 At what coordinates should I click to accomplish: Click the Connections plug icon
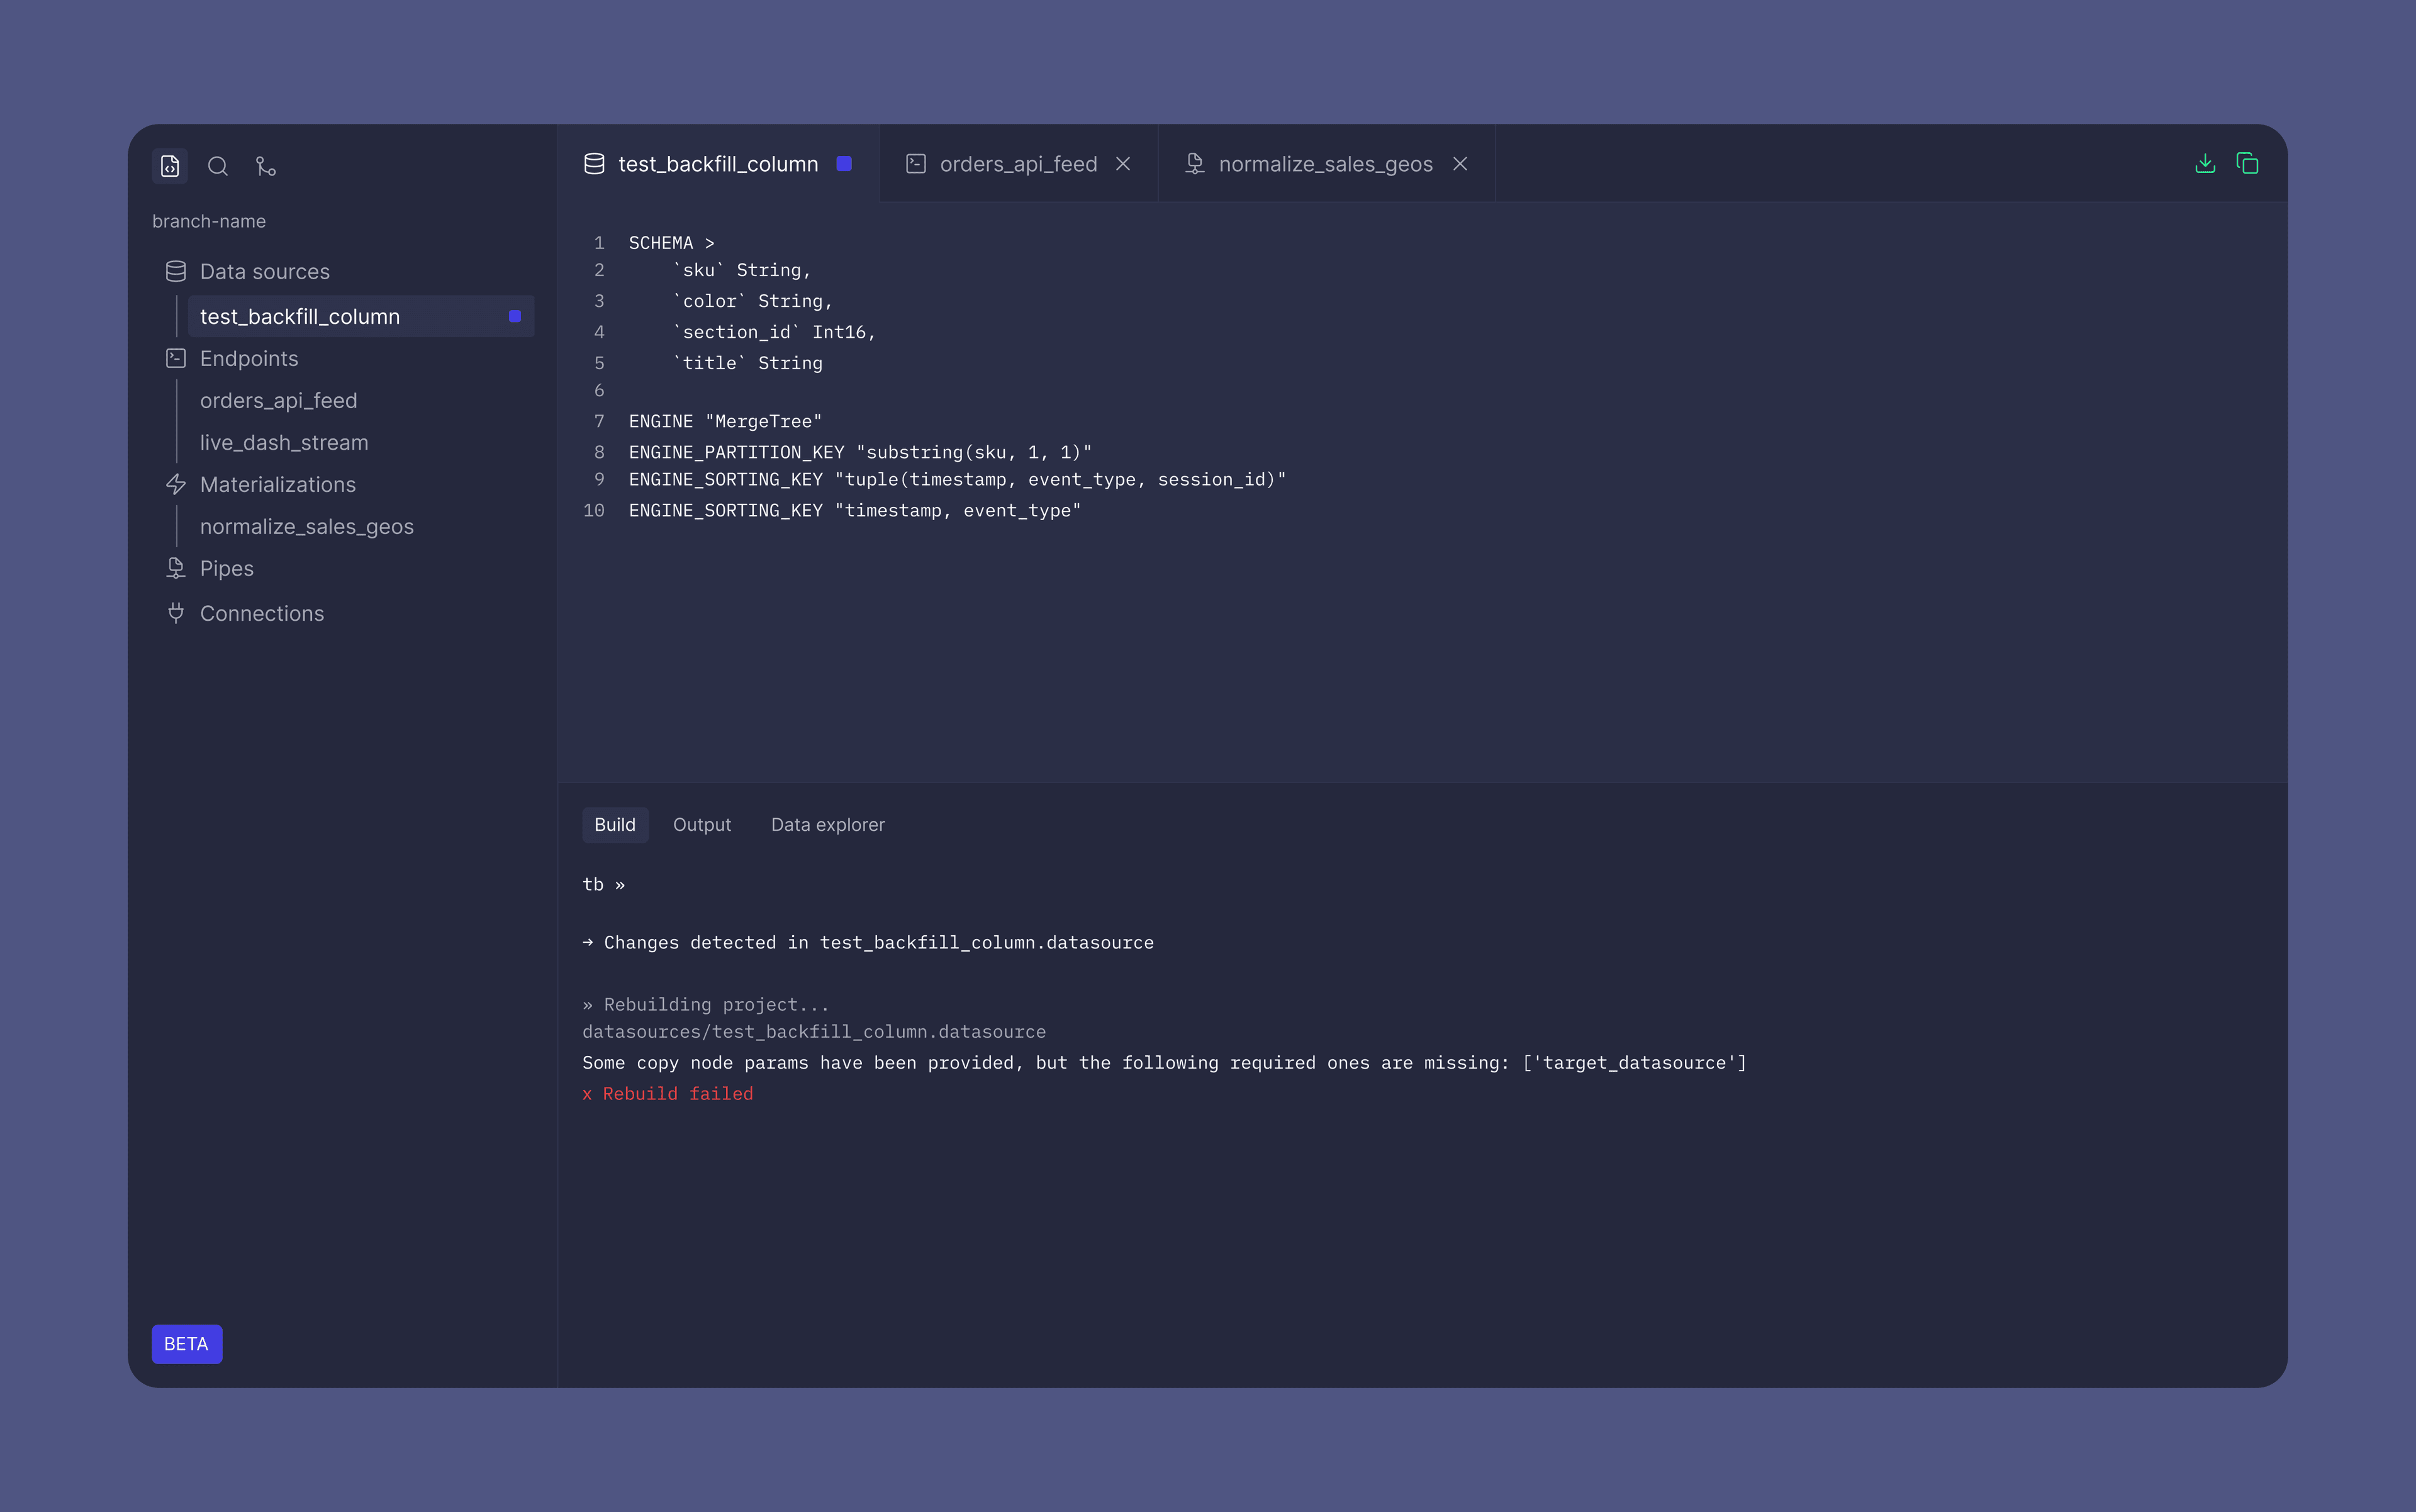tap(176, 613)
